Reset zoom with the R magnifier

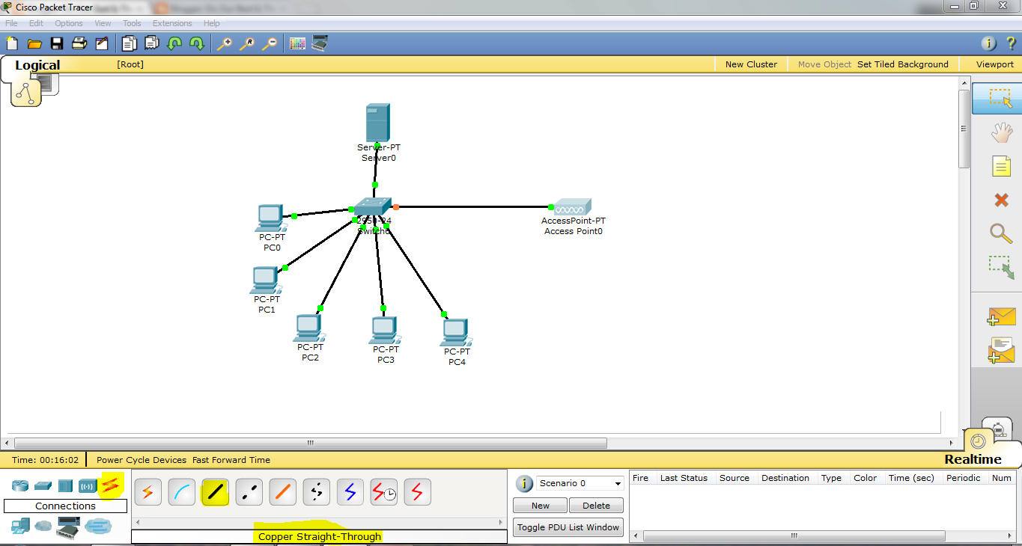pyautogui.click(x=246, y=43)
